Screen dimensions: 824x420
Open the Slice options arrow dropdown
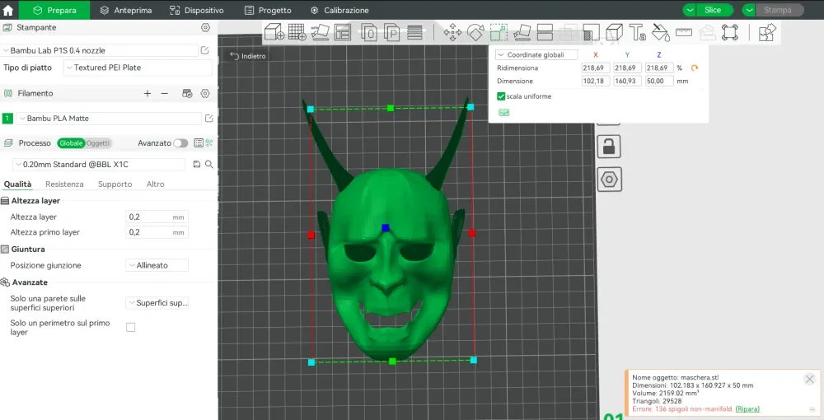690,10
